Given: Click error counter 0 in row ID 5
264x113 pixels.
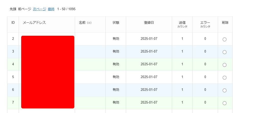Looking at the screenshot, I should point(205,77).
